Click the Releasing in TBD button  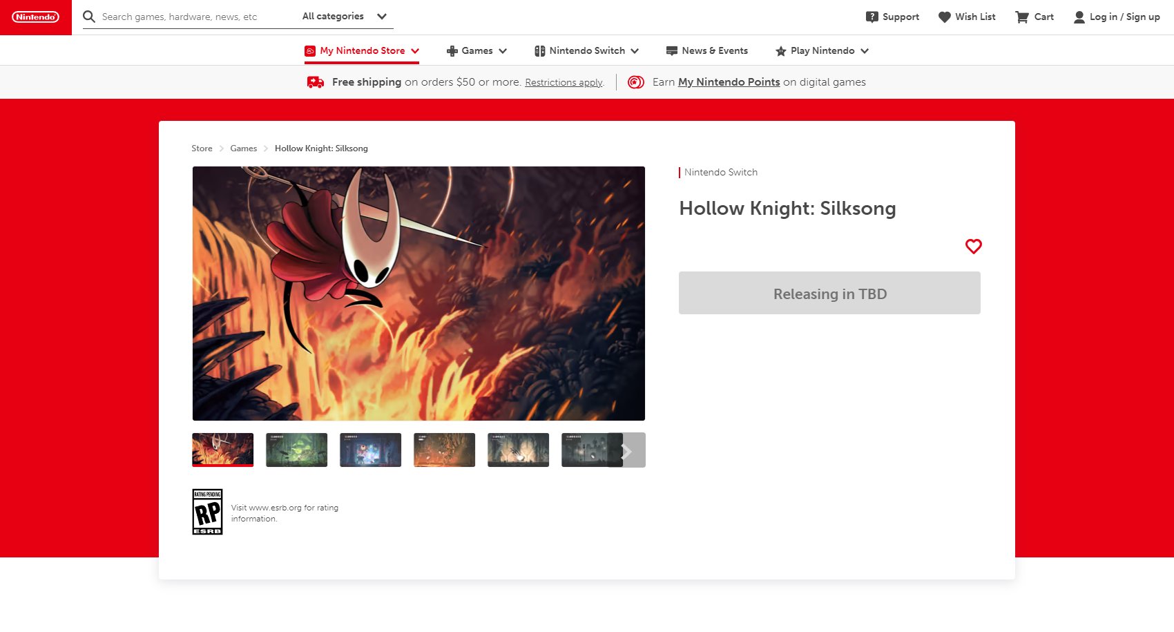[829, 293]
